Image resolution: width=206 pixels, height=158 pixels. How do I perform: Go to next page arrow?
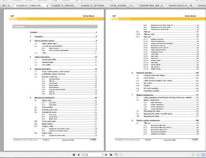[106, 155]
